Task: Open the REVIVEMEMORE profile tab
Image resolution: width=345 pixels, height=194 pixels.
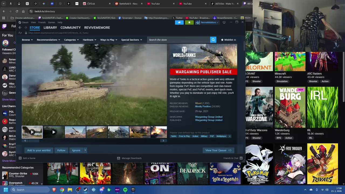Action: [97, 27]
